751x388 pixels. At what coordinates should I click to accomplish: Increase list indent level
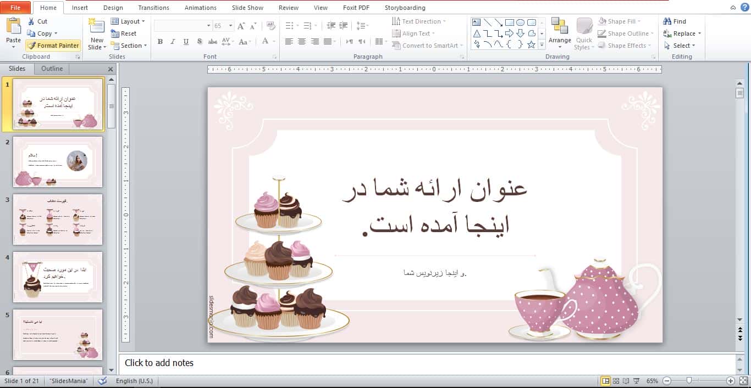344,26
